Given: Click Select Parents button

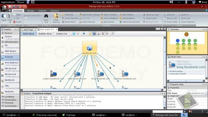Looking at the screenshot, I should 87,22.
